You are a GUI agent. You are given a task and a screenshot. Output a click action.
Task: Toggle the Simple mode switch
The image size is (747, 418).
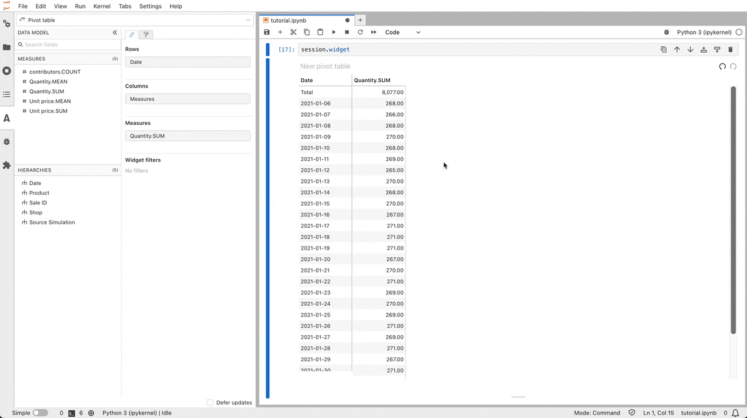point(40,413)
